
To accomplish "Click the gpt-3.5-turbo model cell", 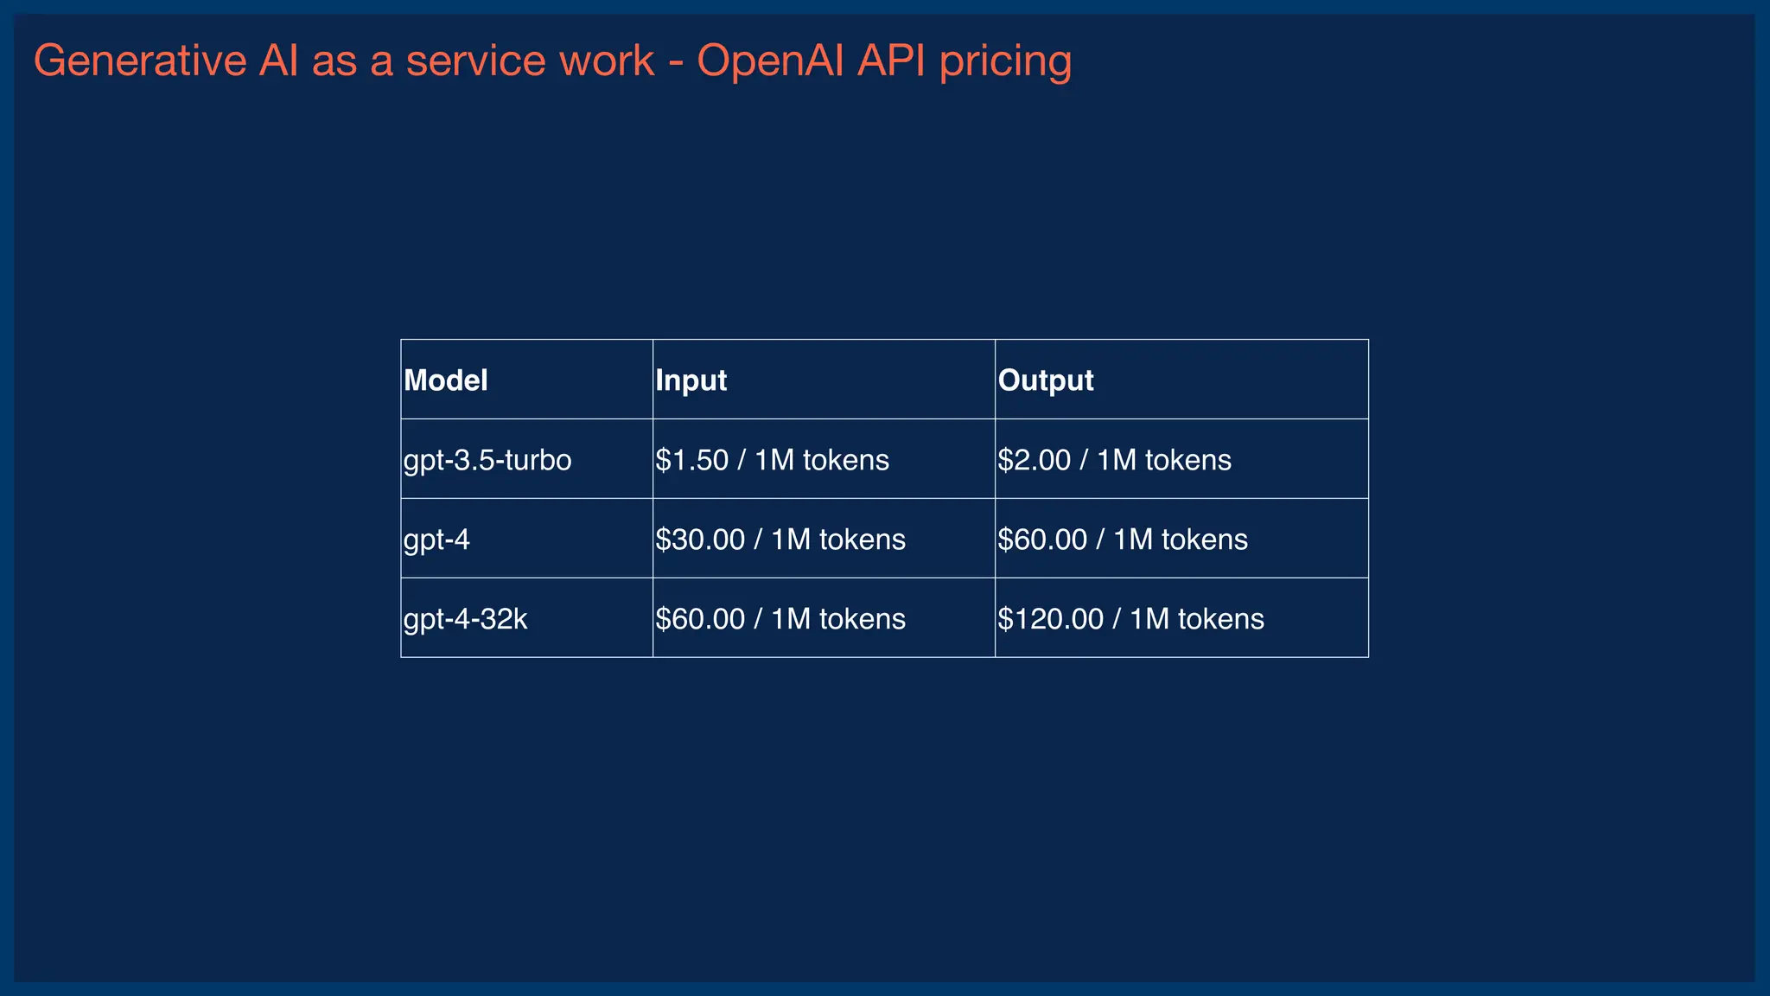I will 527,459.
